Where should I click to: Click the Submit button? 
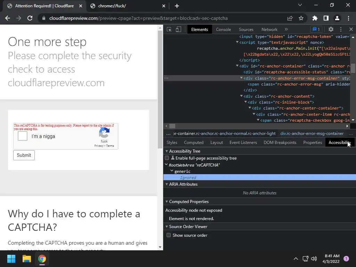coord(24,155)
